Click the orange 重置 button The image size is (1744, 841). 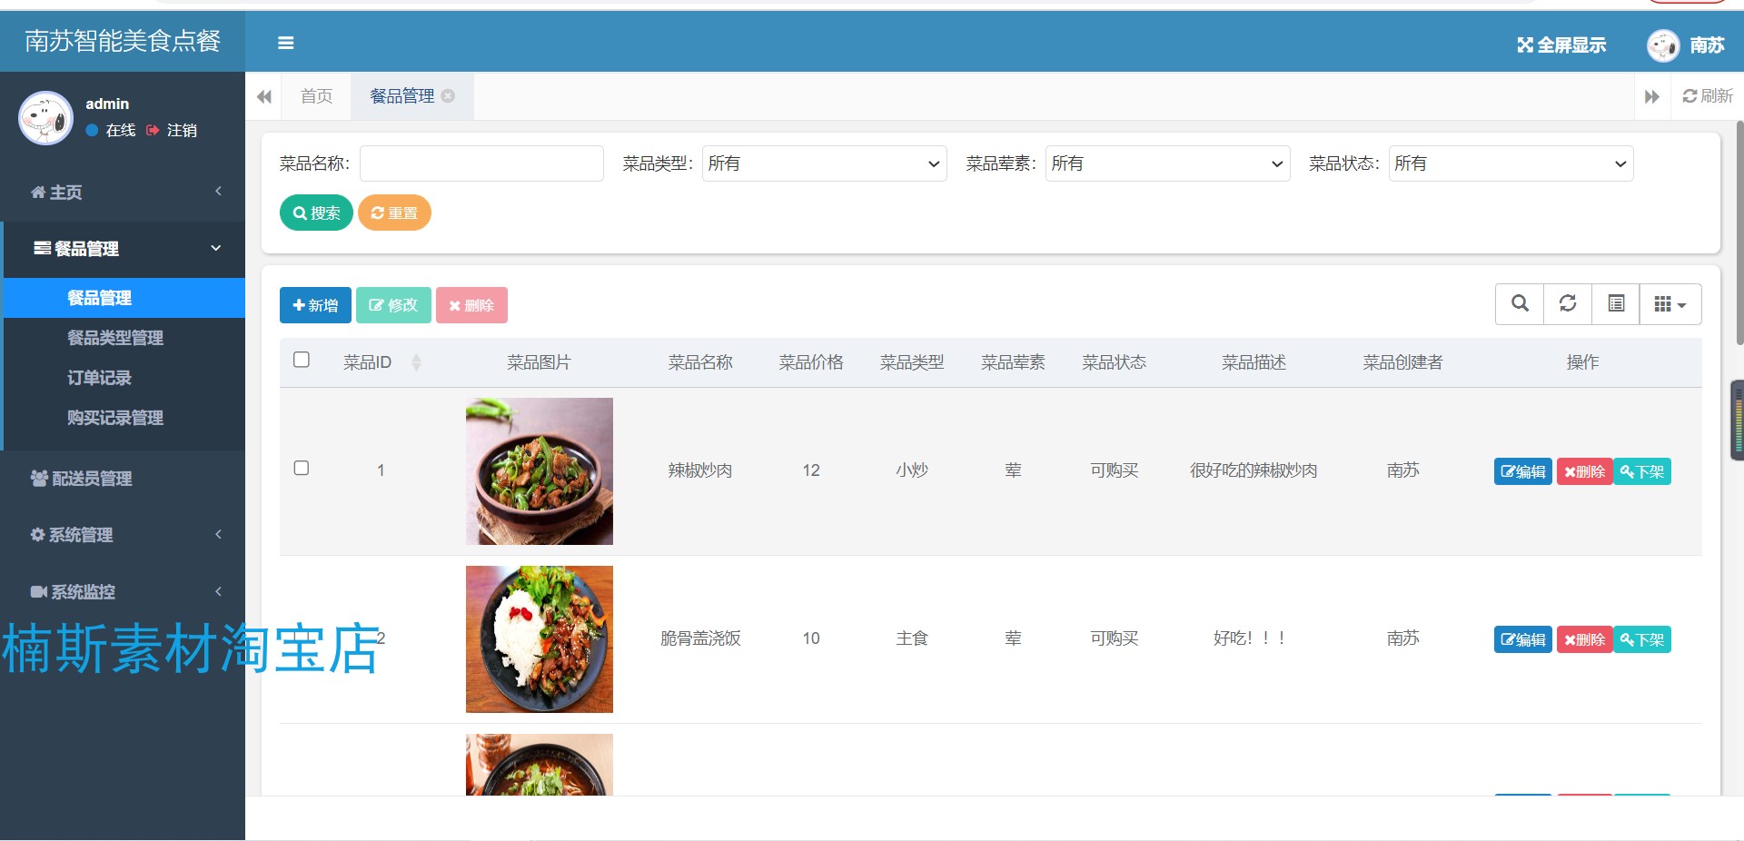pyautogui.click(x=394, y=213)
